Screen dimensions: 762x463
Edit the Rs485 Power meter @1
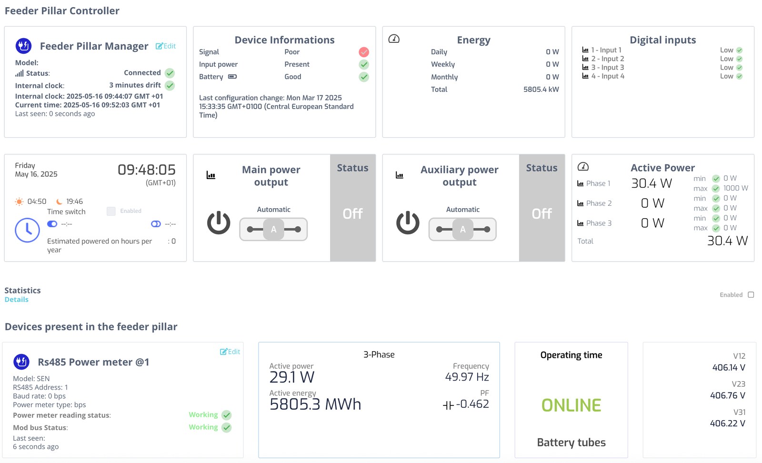click(230, 352)
